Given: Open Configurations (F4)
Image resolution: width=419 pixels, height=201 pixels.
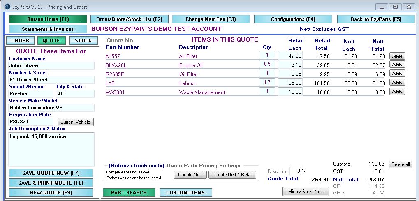Looking at the screenshot, I should 293,19.
